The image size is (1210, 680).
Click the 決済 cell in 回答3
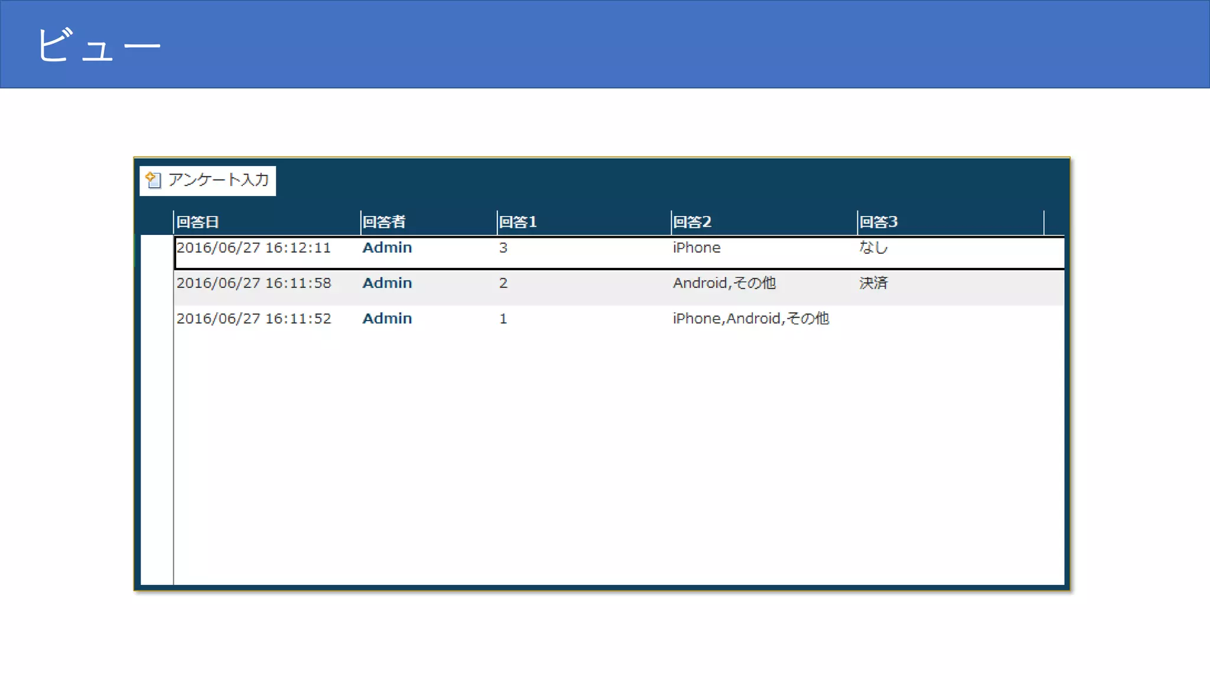click(x=873, y=283)
